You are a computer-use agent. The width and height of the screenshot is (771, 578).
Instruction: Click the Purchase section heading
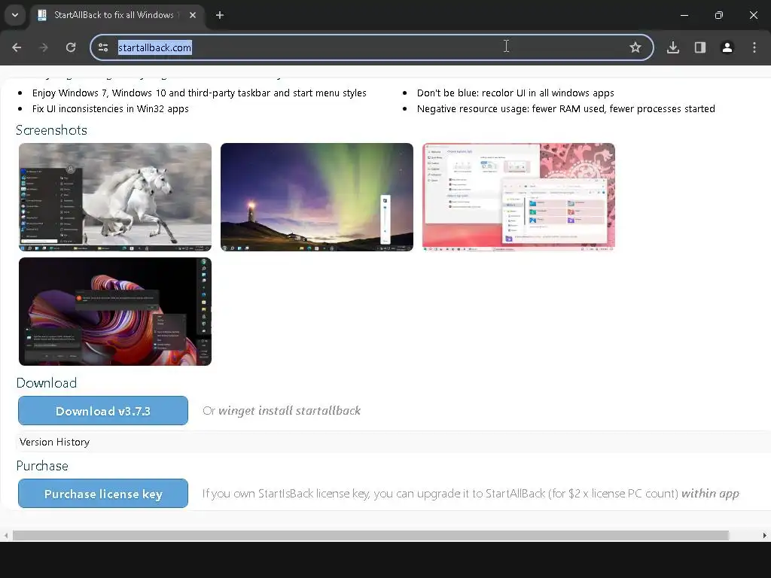pos(42,465)
